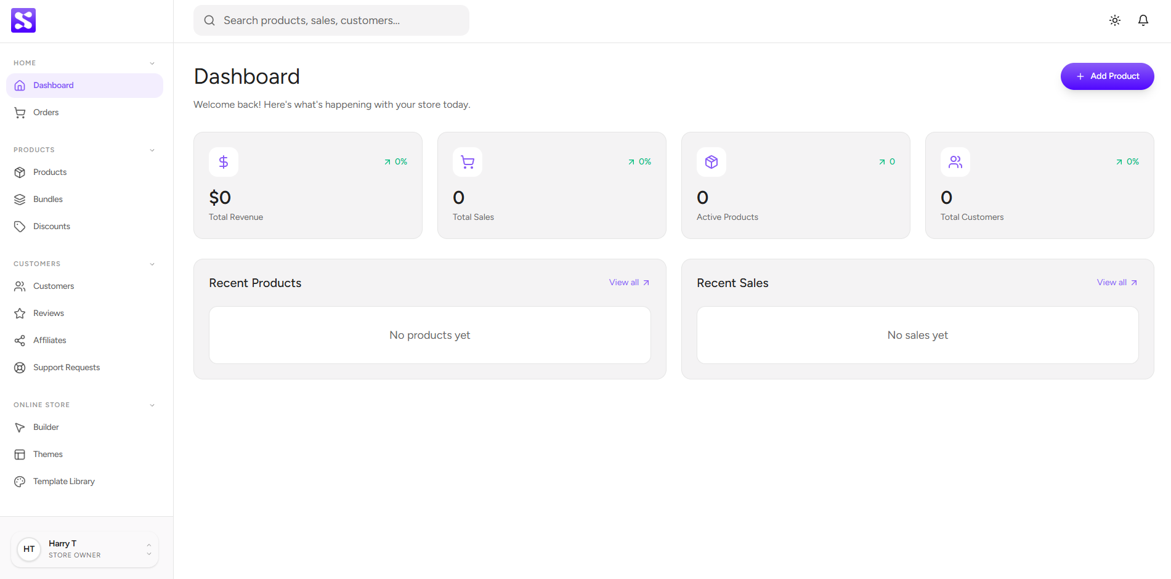The width and height of the screenshot is (1171, 579).
Task: Open Support Requests in sidebar
Action: [x=66, y=367]
